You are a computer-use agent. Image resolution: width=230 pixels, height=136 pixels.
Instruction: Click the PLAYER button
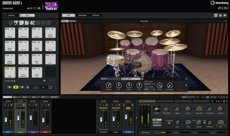[x=11, y=15]
